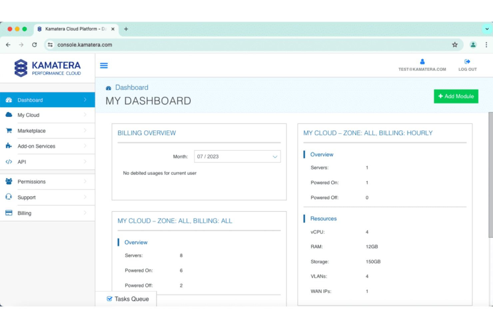Expand the Marketplace menu chevron

85,130
